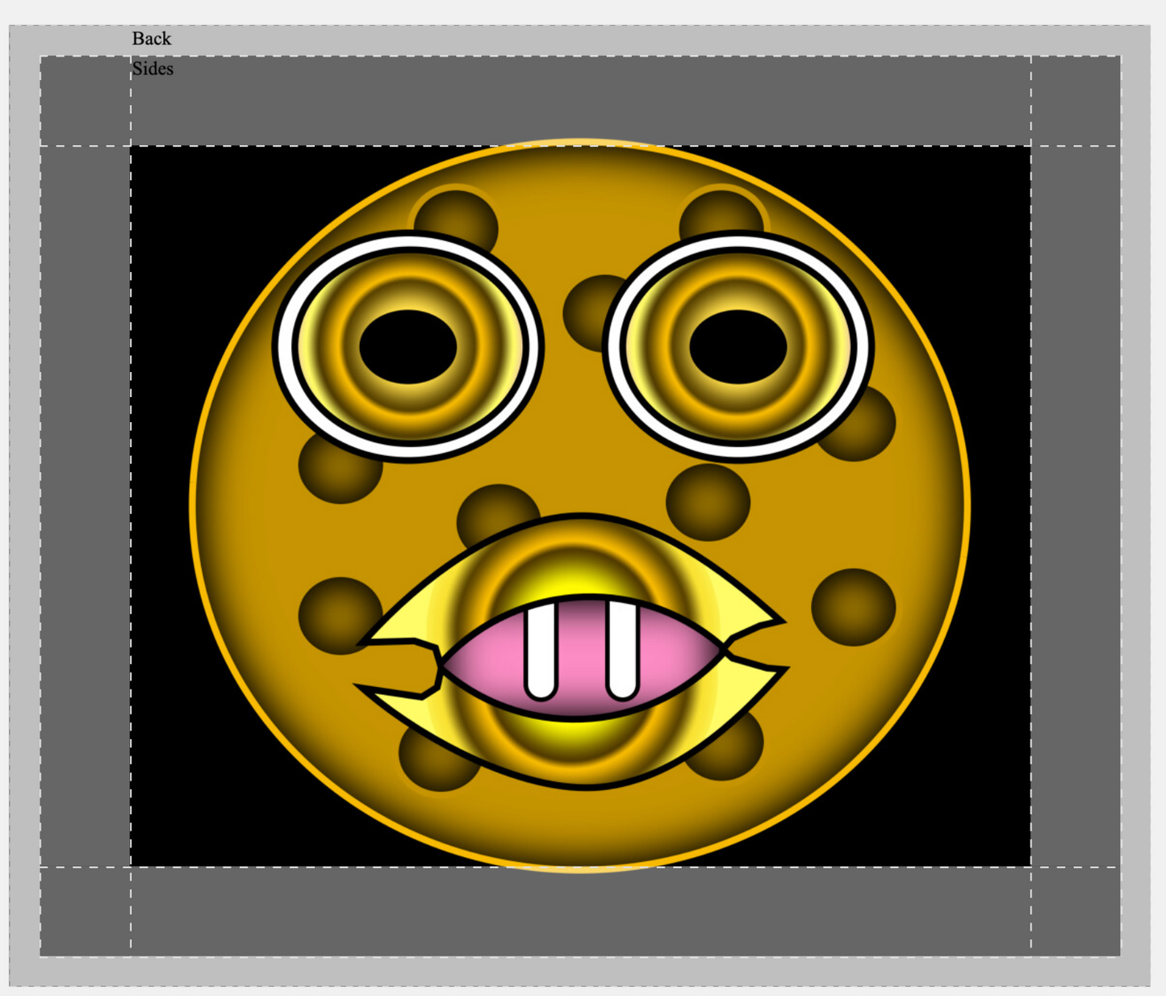Click the right eye's black pupil

[738, 346]
